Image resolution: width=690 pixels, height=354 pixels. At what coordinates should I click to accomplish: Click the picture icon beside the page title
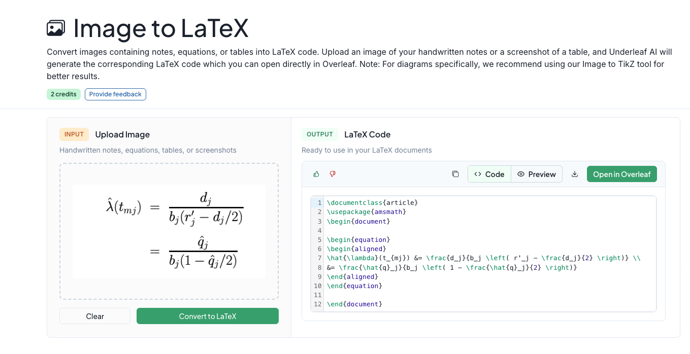pyautogui.click(x=56, y=28)
